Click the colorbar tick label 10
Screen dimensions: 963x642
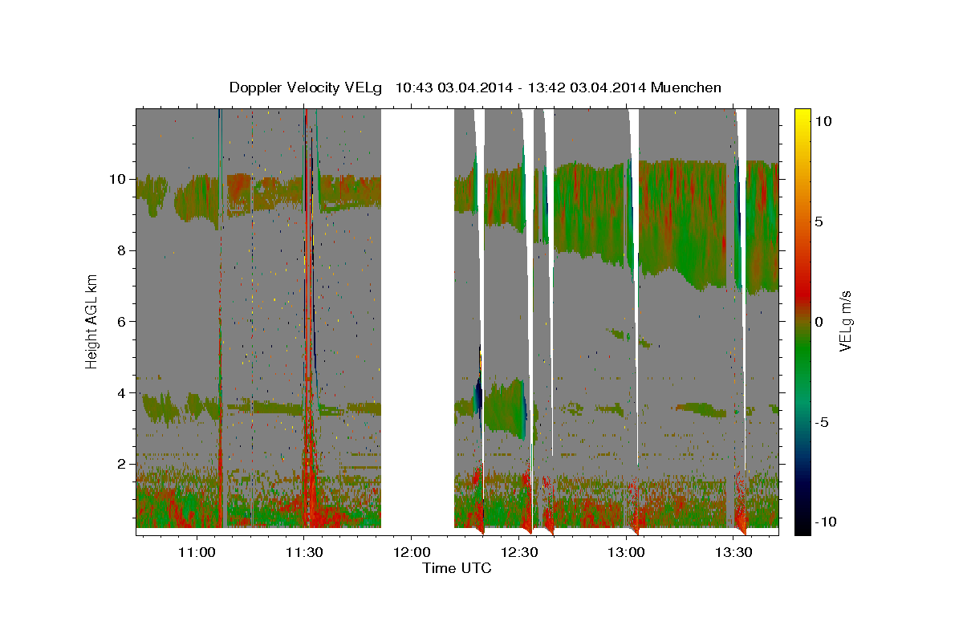823,120
